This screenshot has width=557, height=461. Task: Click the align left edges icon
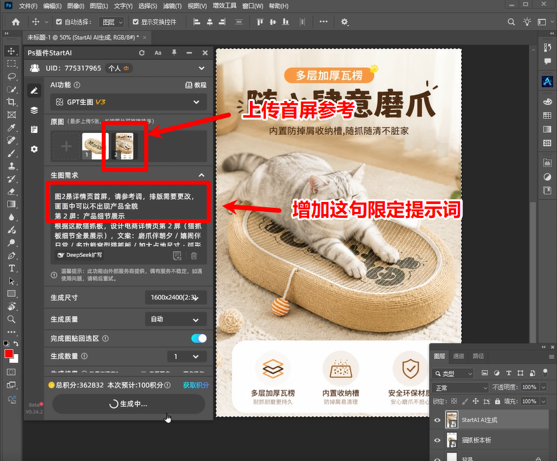point(197,22)
